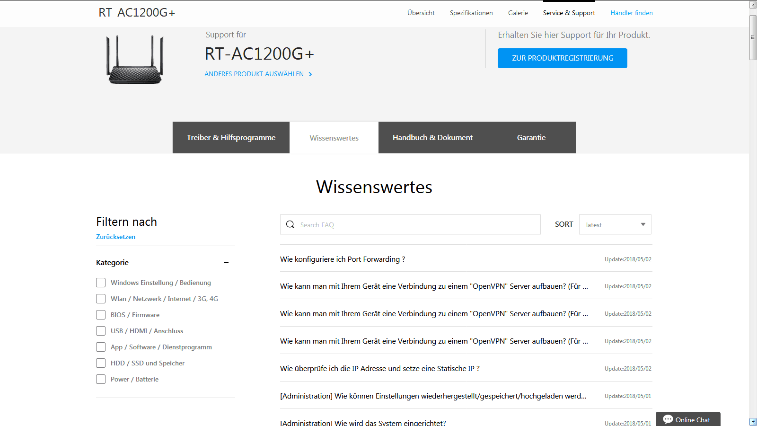The height and width of the screenshot is (426, 757).
Task: Focus the Search FAQ input field
Action: [410, 224]
